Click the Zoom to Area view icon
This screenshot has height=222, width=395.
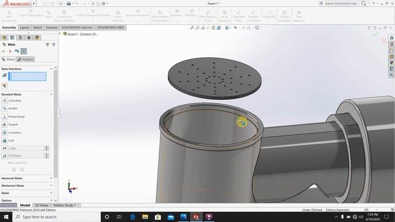197,28
